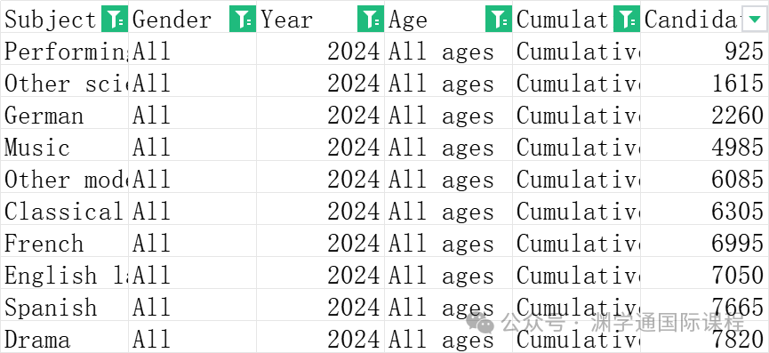Open the Age column filter icon
This screenshot has height=353, width=769.
tap(498, 20)
